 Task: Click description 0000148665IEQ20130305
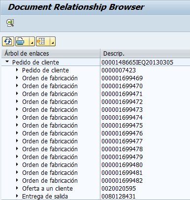tap(137, 63)
